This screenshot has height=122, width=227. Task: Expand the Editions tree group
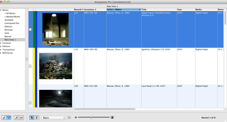(x=1, y=46)
